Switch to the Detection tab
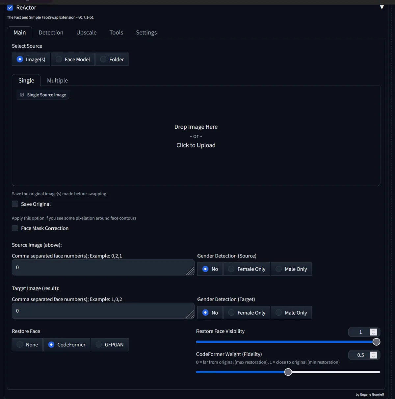This screenshot has width=395, height=399. click(51, 32)
